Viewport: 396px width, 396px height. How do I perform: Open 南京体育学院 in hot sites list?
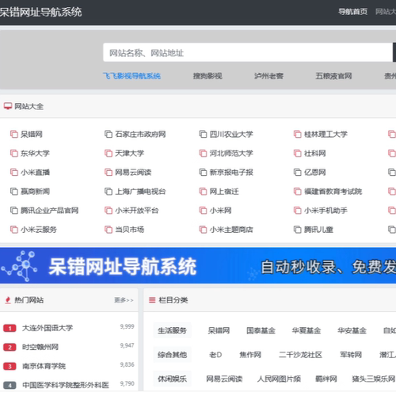tap(44, 366)
